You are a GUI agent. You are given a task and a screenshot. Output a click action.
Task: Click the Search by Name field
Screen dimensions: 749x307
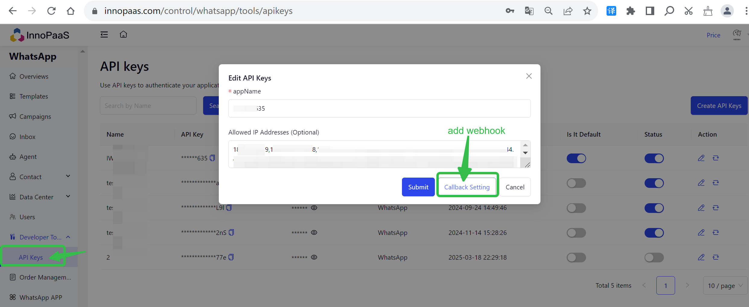tap(148, 106)
